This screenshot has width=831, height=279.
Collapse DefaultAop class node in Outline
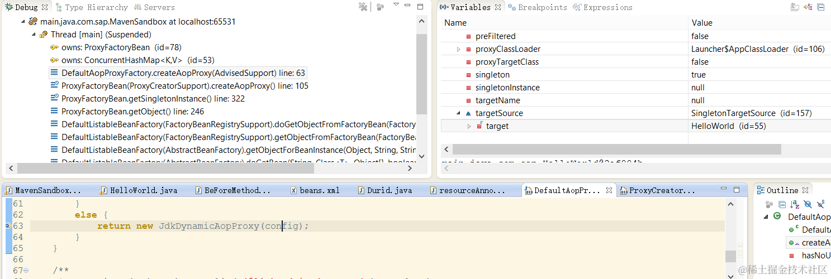pyautogui.click(x=766, y=217)
